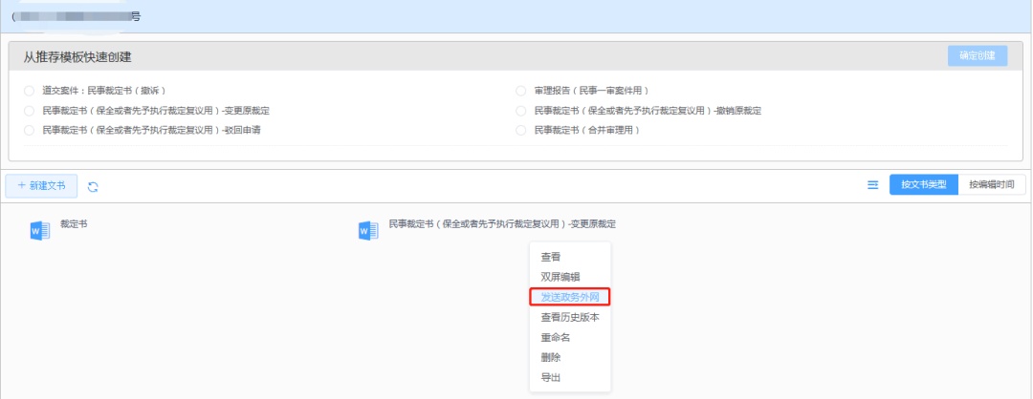Switch to the 按文书类型 tab
Screen dimensions: 1033x399
point(923,185)
